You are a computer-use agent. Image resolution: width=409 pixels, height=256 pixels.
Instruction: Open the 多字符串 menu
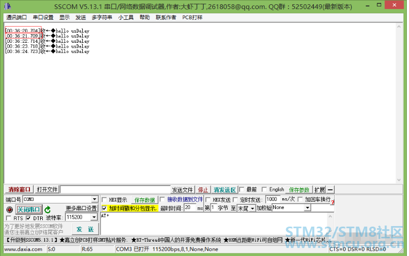[102, 18]
